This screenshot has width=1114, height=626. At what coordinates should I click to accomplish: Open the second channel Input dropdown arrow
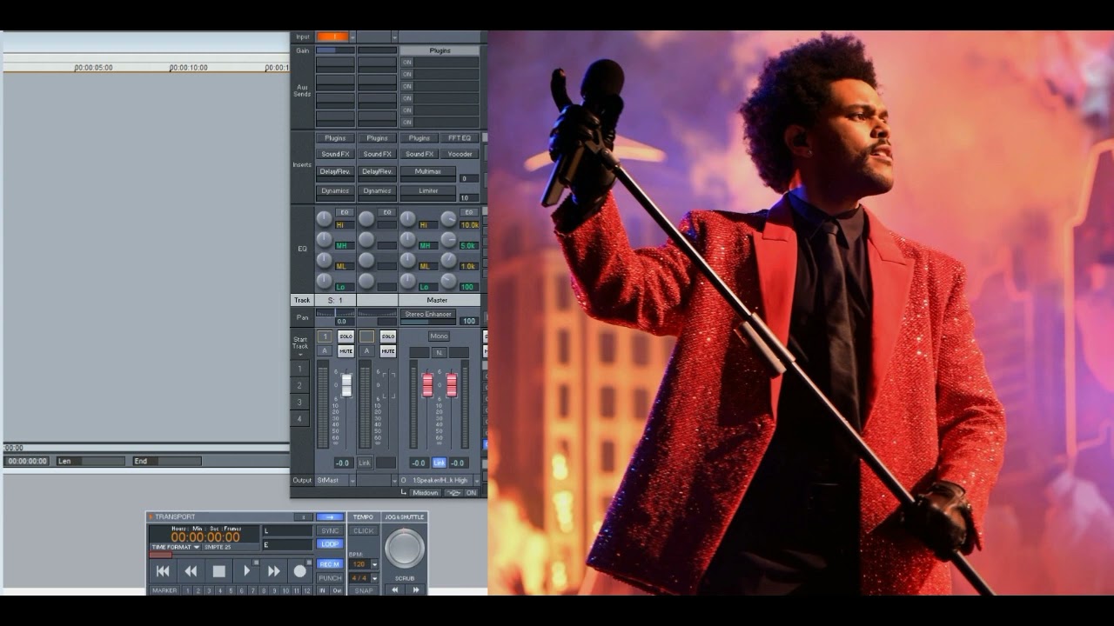coord(394,37)
